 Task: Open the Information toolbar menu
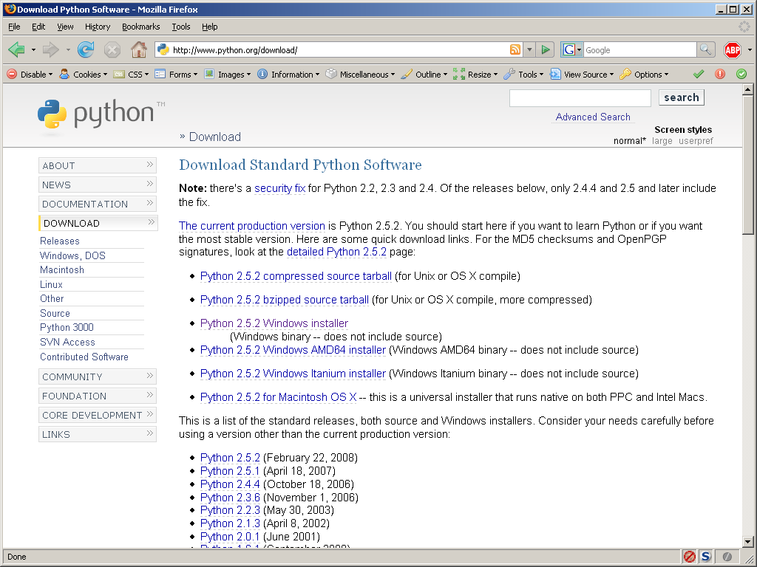pos(288,75)
